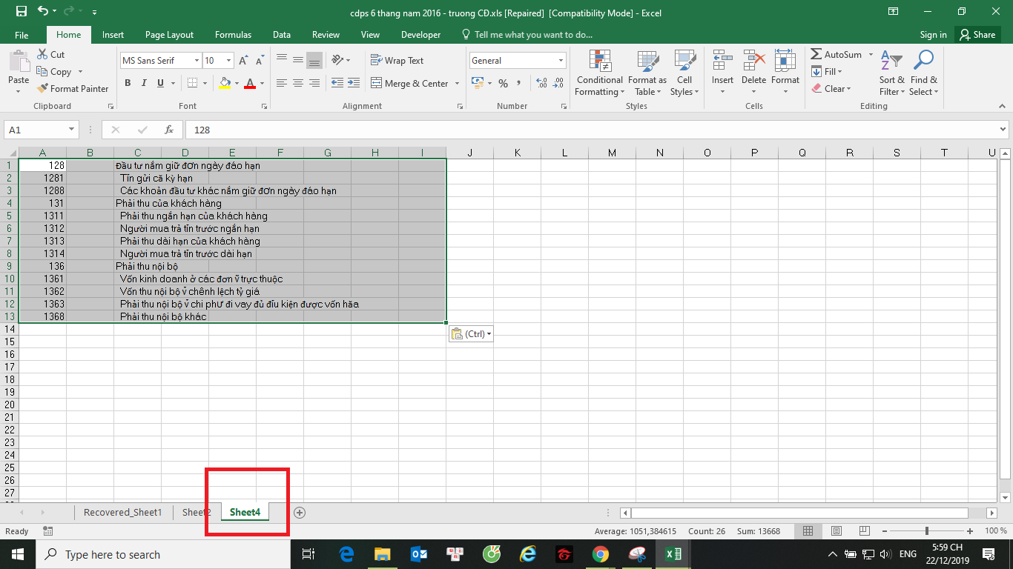1013x569 pixels.
Task: Apply Underline to selected cells
Action: (159, 83)
